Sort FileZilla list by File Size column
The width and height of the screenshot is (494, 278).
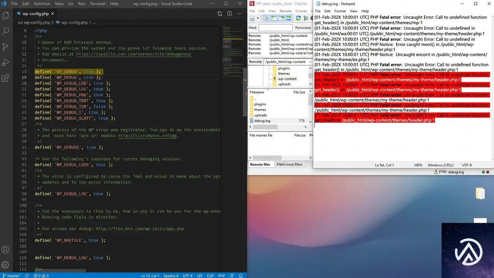point(299,92)
